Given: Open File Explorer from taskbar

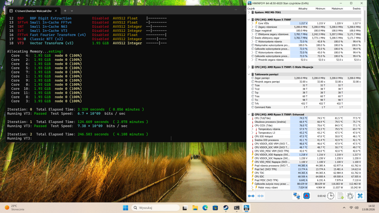Looking at the screenshot, I should [195, 208].
